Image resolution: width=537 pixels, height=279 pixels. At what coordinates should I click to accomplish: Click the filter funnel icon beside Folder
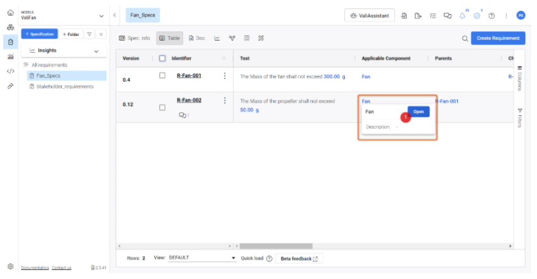pyautogui.click(x=89, y=34)
